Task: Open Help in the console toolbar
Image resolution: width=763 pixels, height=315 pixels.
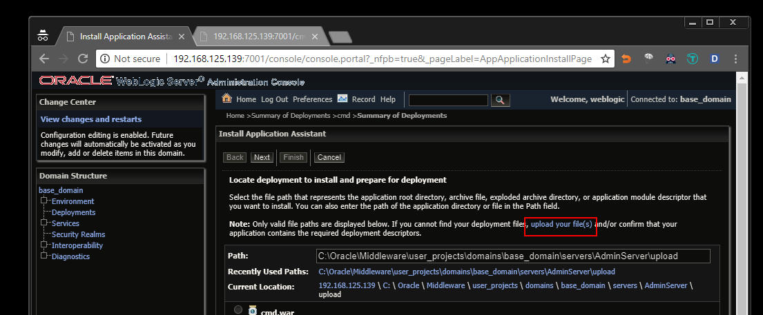Action: 388,99
